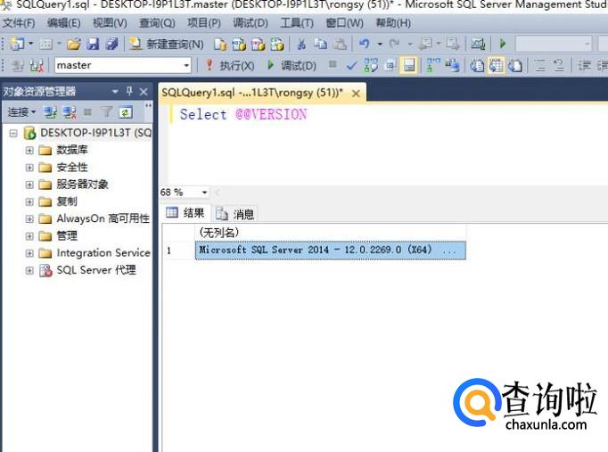608x452 pixels.
Task: Expand the 服务器对象 folder
Action: point(29,185)
